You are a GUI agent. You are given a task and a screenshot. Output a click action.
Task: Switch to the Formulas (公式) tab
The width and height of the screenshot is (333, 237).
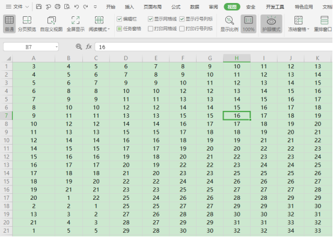(176, 7)
